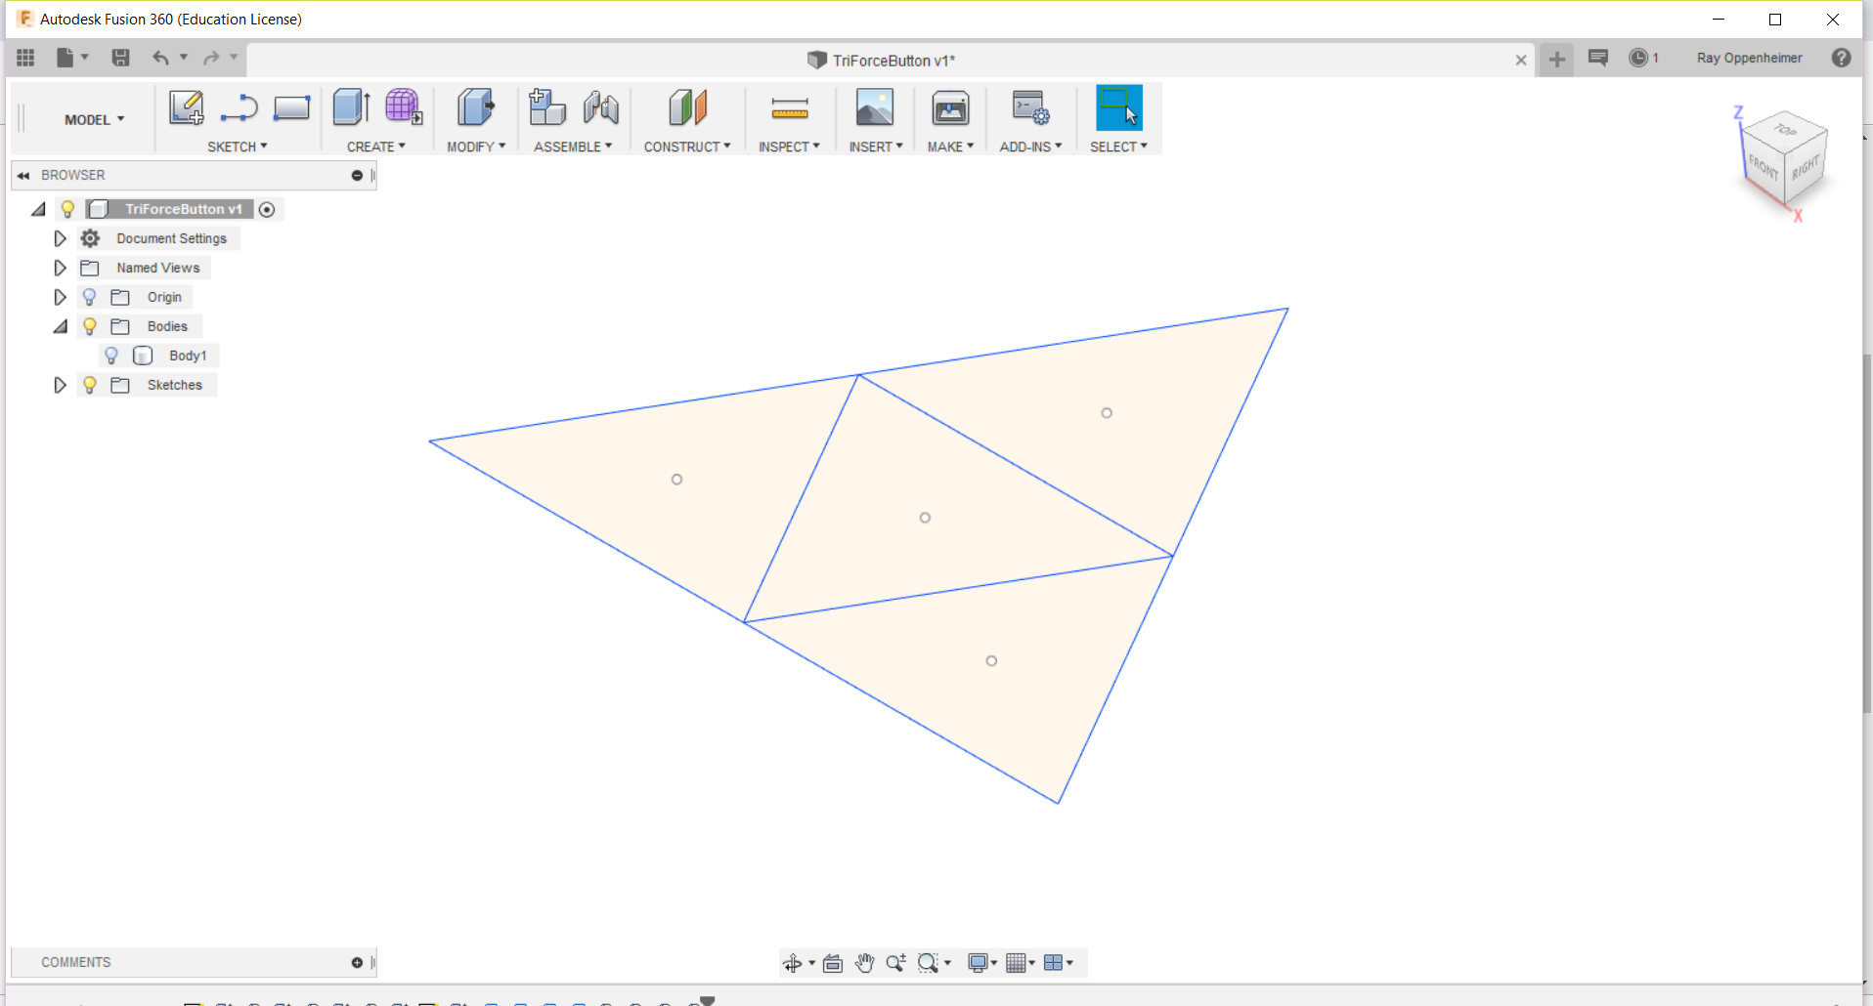Screen dimensions: 1873x1006
Task: Open Ray Oppenheimer account menu
Action: point(1749,58)
